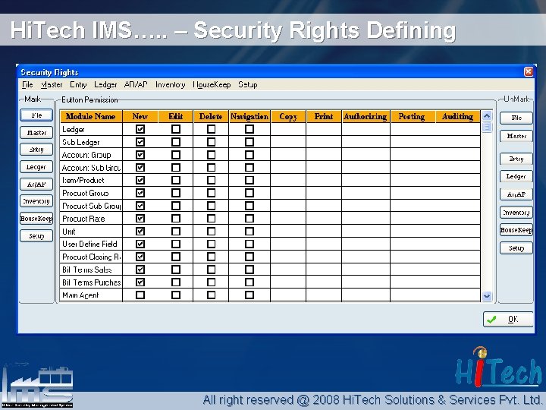
Task: Click the Setup button in Mark group
Action: (x=36, y=236)
